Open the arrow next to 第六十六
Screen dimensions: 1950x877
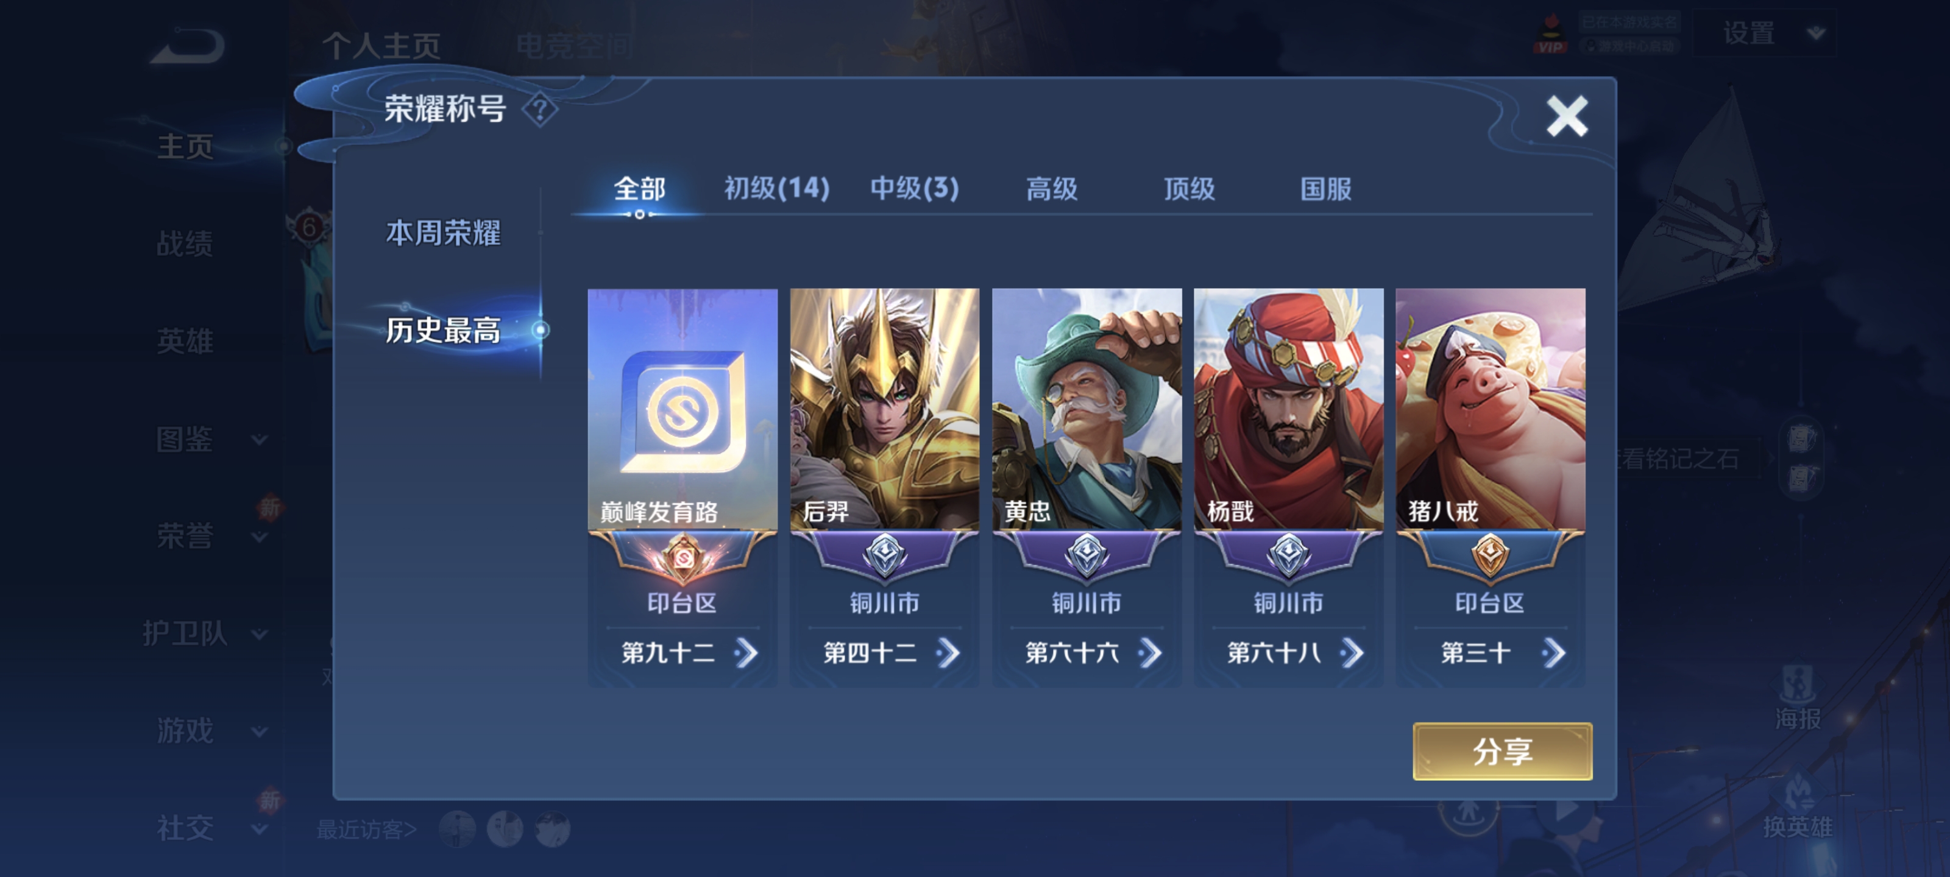pos(1150,653)
